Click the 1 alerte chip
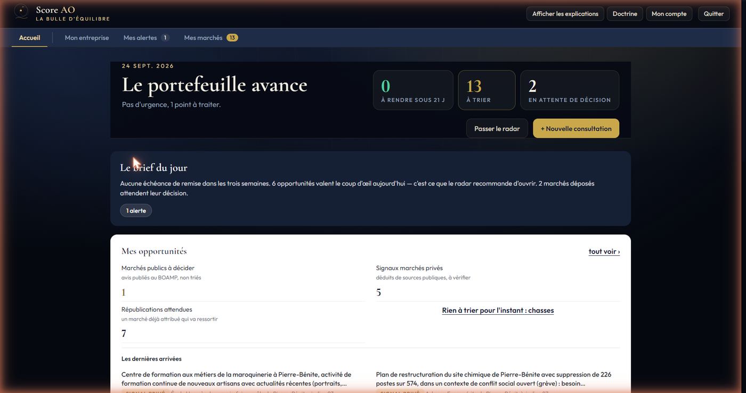Screen dimensions: 746x393 coord(136,211)
